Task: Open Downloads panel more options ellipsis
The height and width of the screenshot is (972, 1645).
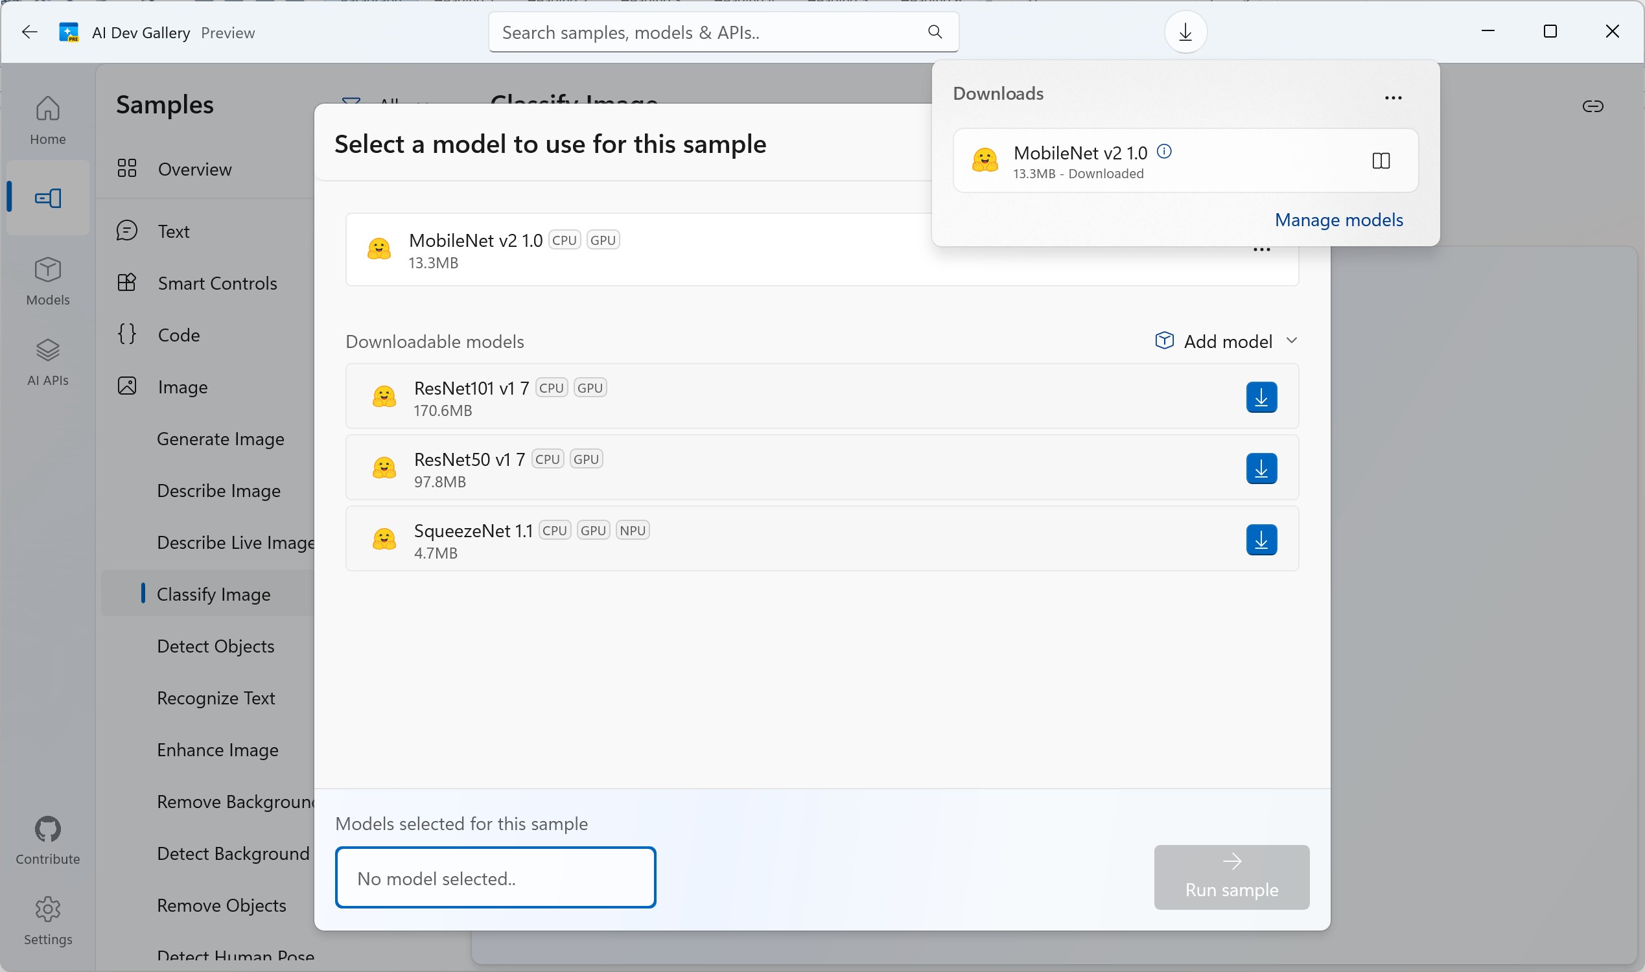Action: pos(1393,98)
